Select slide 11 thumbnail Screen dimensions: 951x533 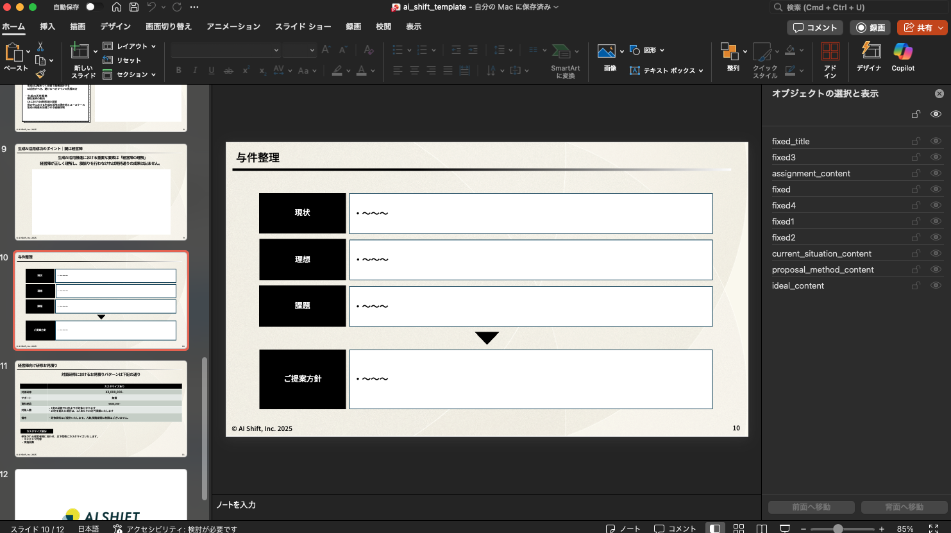(x=101, y=408)
